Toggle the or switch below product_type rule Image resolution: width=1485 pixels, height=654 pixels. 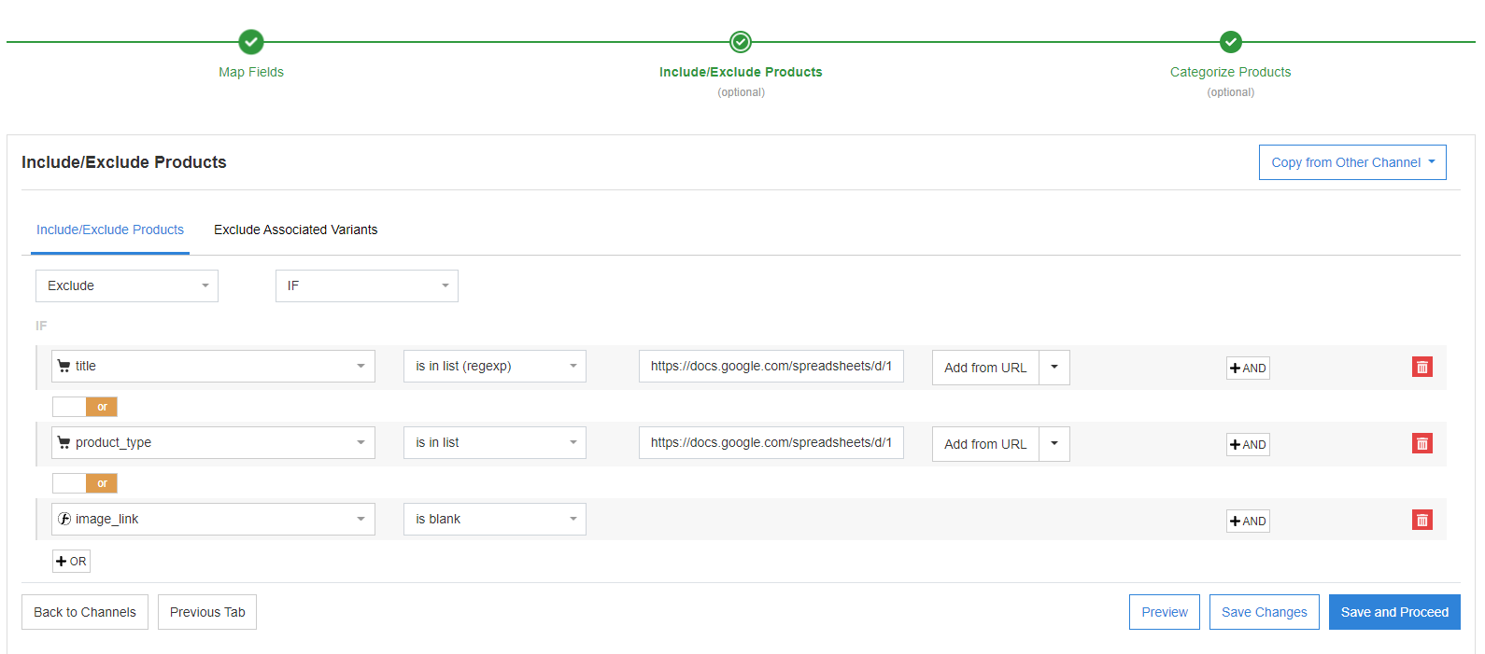(85, 483)
